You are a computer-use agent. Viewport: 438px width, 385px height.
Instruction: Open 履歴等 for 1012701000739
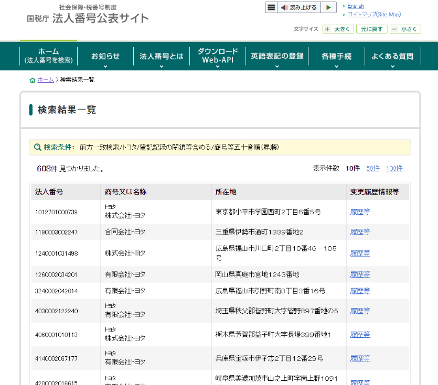[x=360, y=212]
